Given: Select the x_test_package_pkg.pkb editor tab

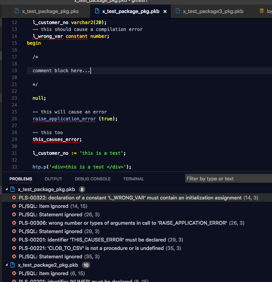Looking at the screenshot, I should click(x=131, y=11).
